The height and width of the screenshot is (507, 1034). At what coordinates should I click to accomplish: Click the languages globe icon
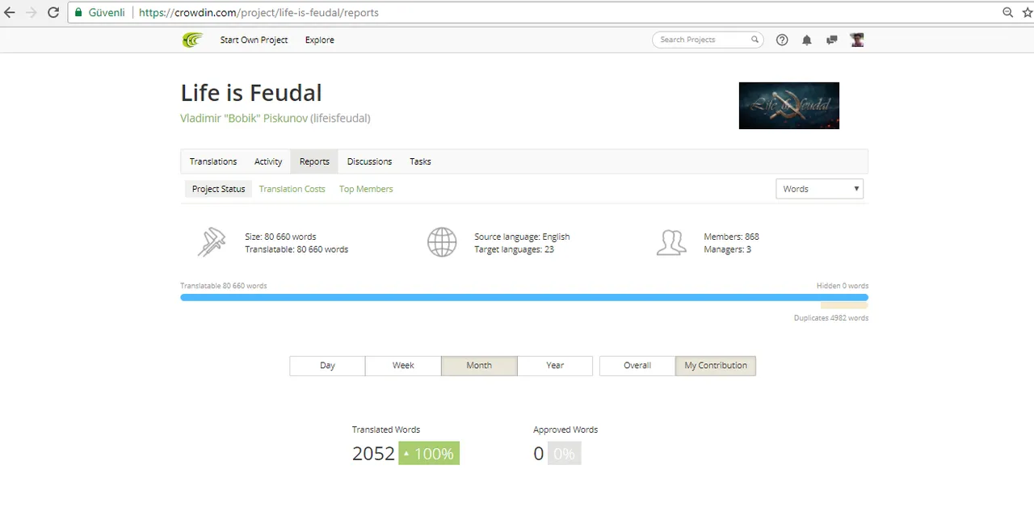[x=442, y=242]
